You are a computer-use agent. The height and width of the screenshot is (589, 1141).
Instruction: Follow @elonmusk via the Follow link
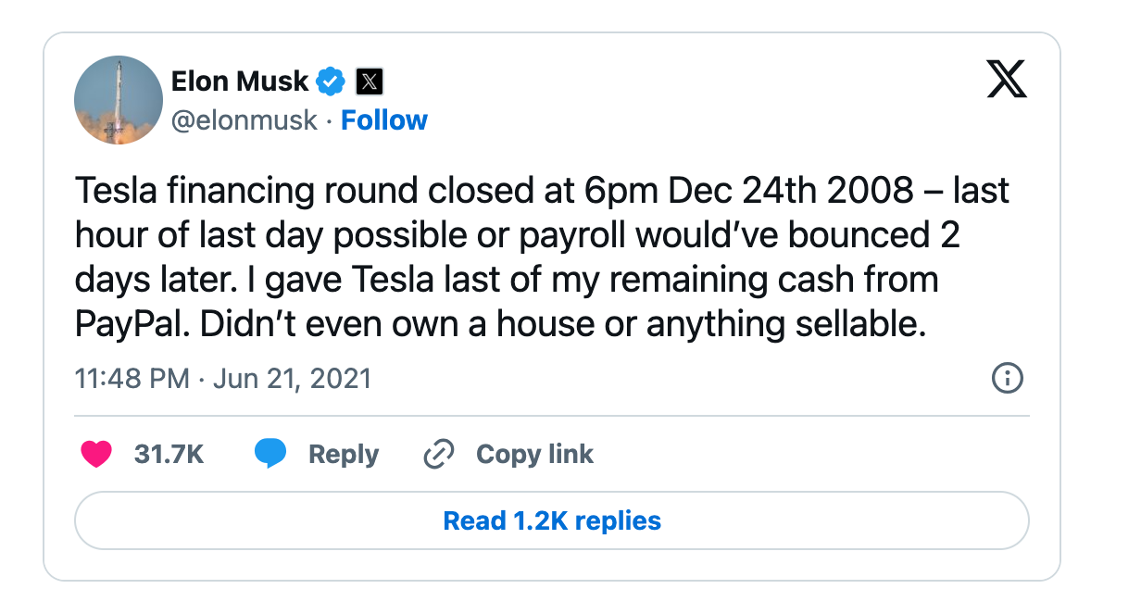coord(384,120)
